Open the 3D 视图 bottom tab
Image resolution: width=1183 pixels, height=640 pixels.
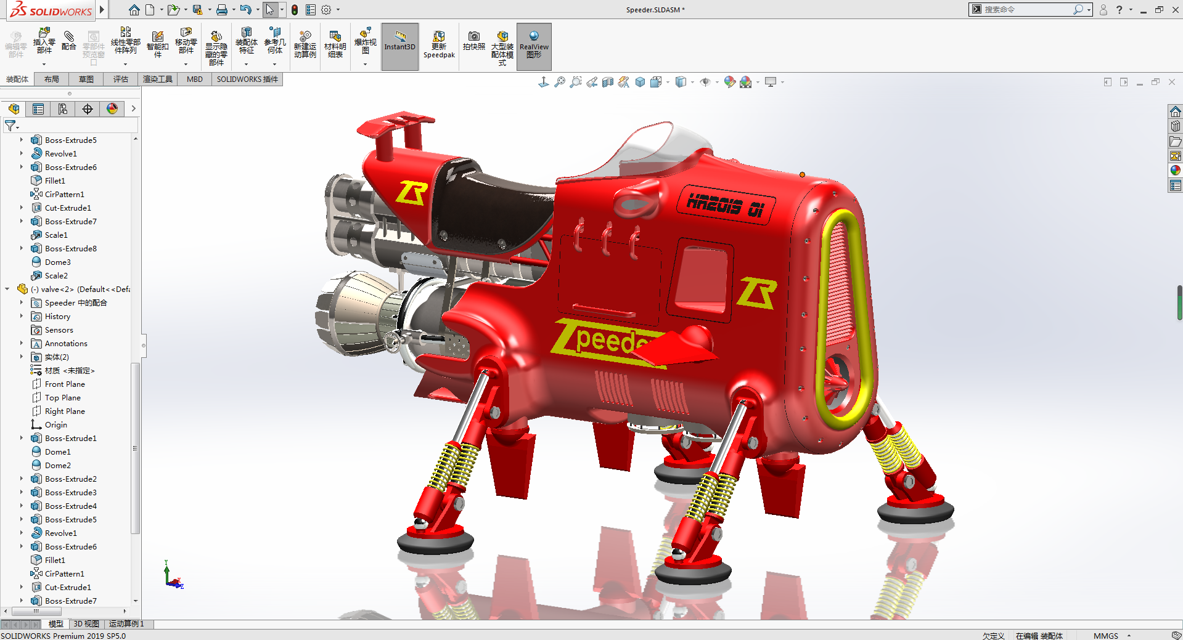coord(86,624)
